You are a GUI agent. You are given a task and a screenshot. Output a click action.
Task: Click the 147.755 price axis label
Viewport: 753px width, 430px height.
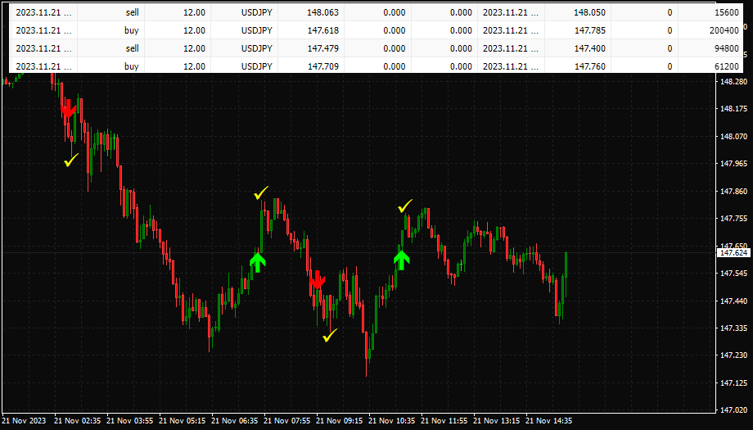coord(733,219)
